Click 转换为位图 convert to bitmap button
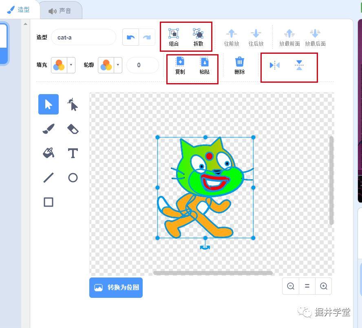The width and height of the screenshot is (362, 328). pos(116,288)
